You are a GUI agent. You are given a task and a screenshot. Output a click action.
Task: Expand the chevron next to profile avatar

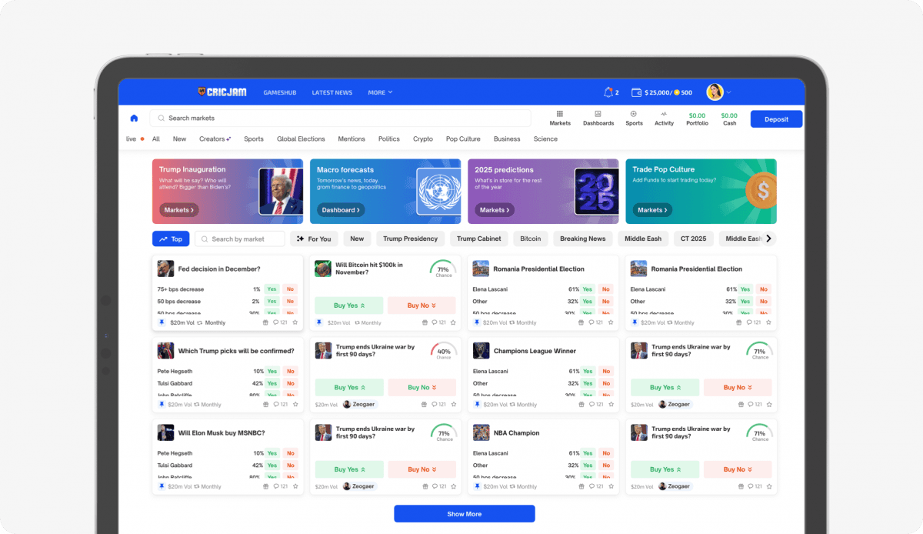[728, 92]
